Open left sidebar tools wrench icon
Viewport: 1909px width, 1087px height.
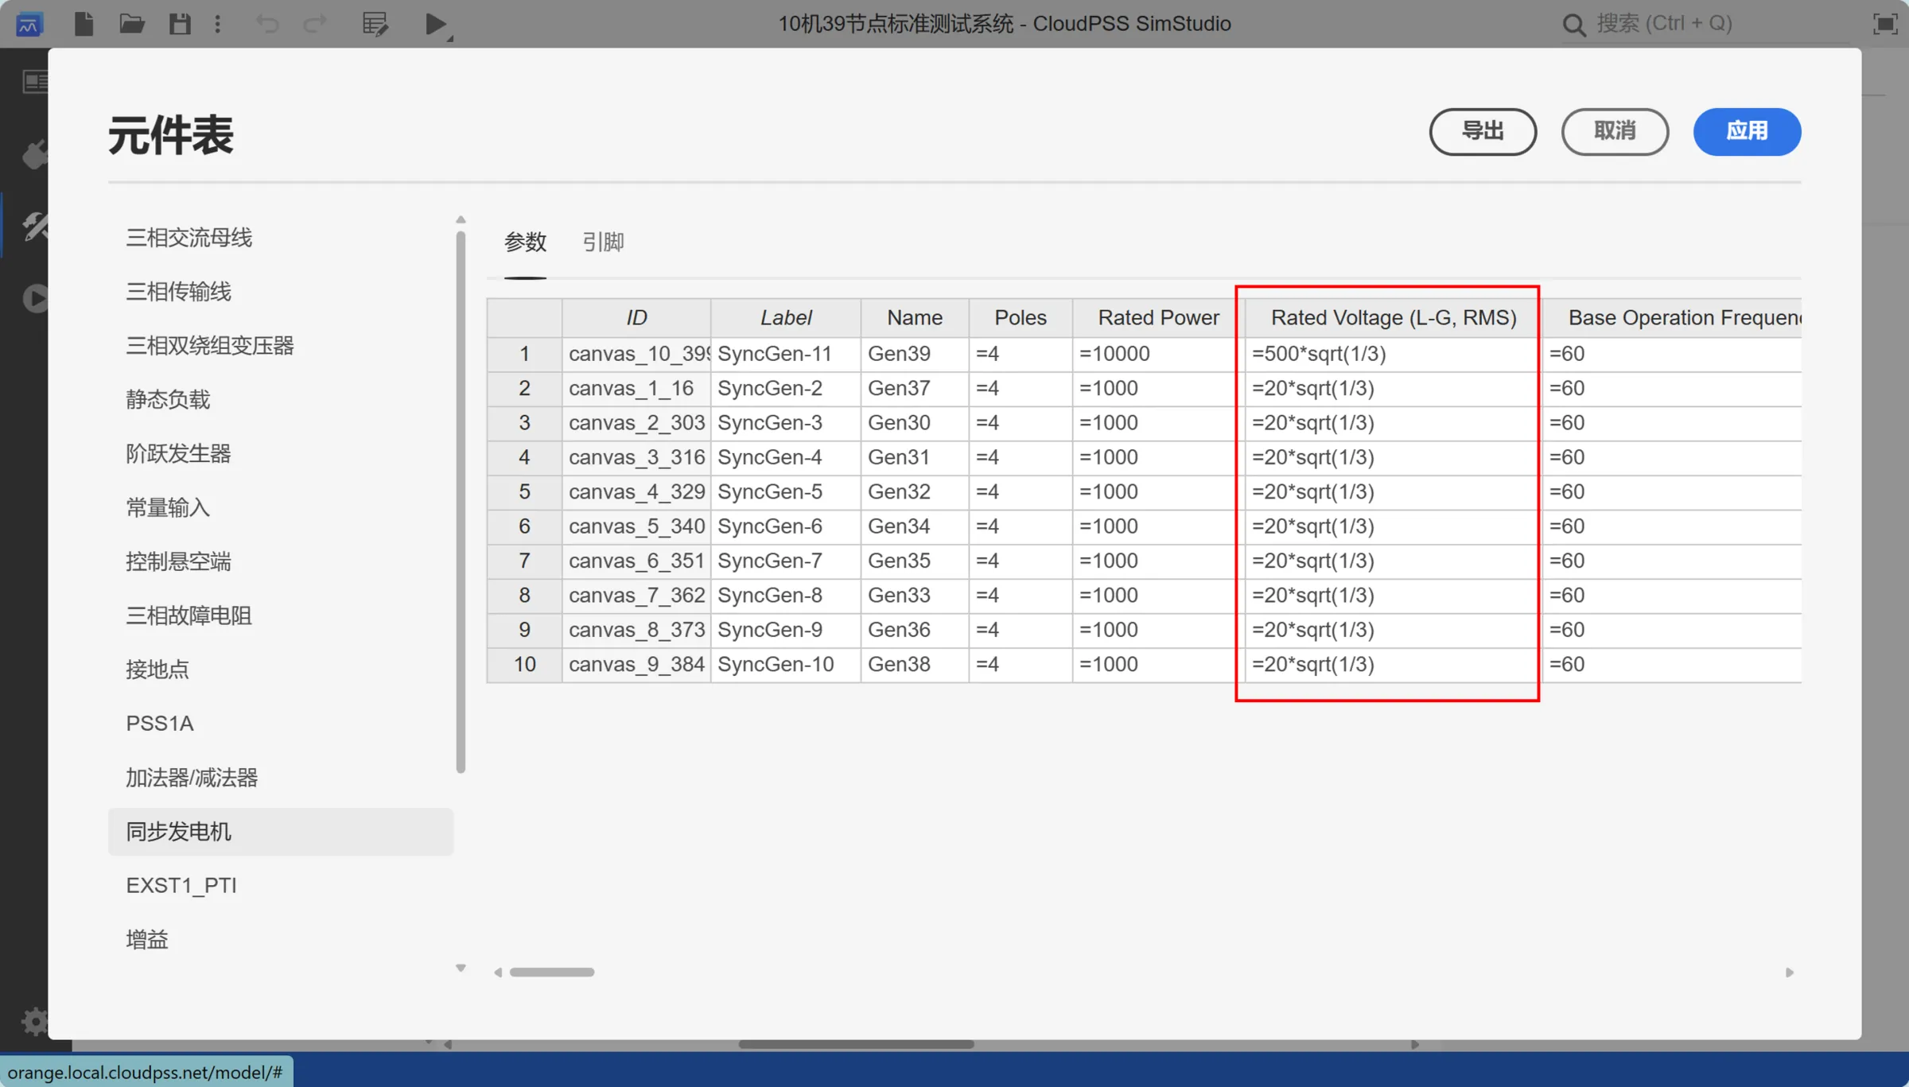34,227
